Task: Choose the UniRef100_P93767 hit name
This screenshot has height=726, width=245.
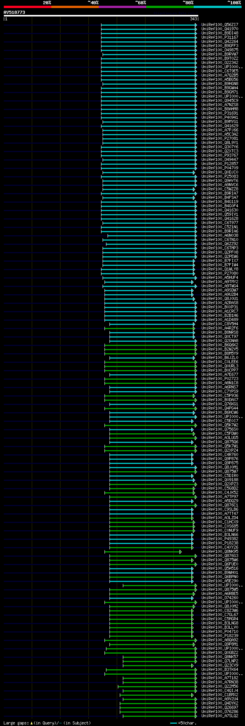Action: pos(220,155)
